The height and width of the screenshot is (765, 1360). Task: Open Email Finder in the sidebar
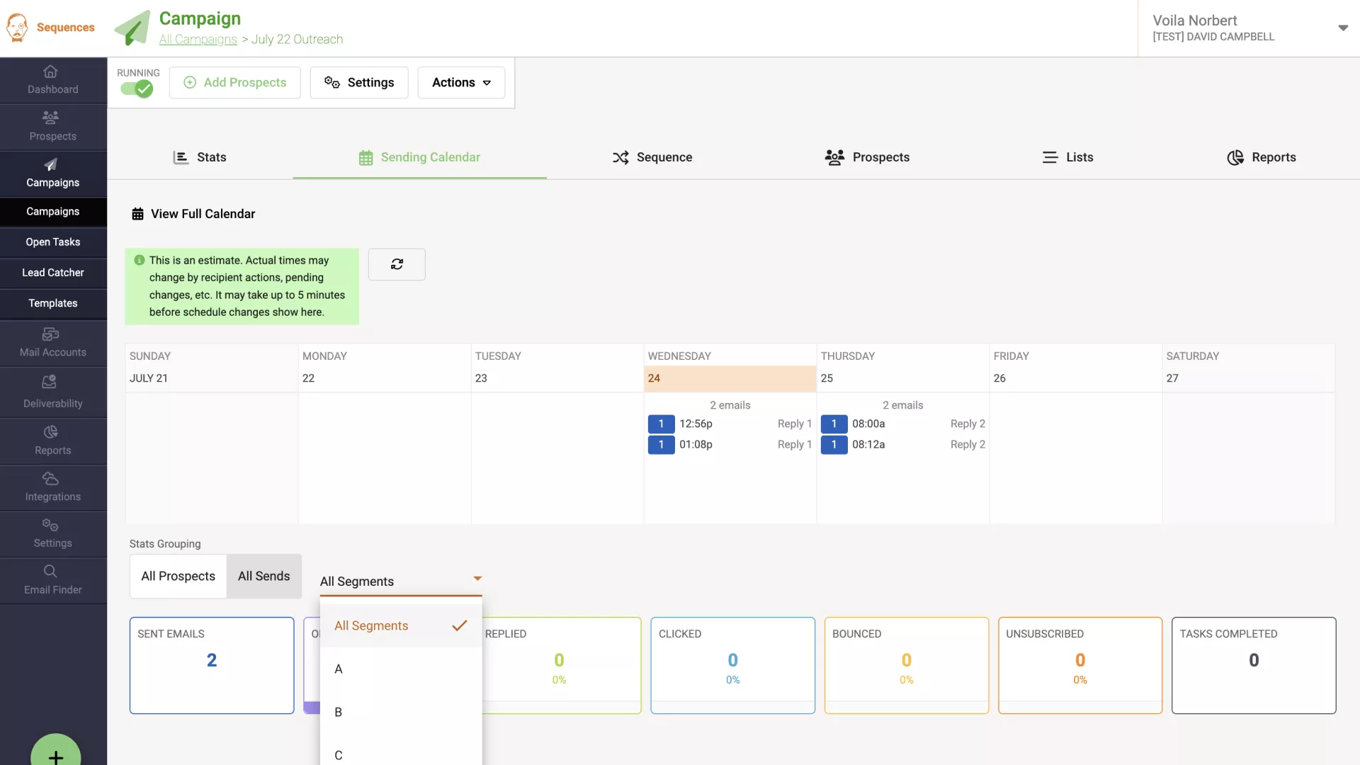click(x=52, y=580)
